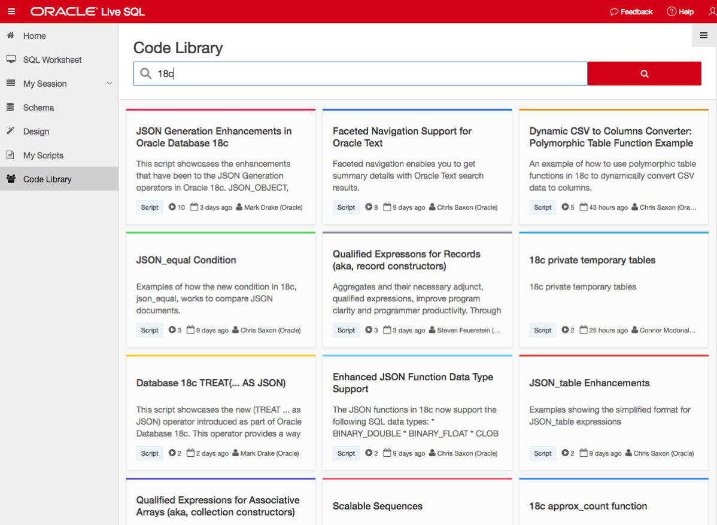Open the user account icon
717x525 pixels.
[x=712, y=11]
